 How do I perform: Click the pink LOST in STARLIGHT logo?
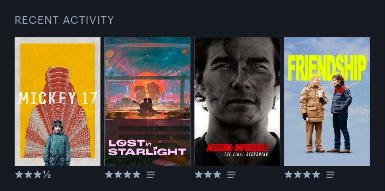pyautogui.click(x=147, y=148)
